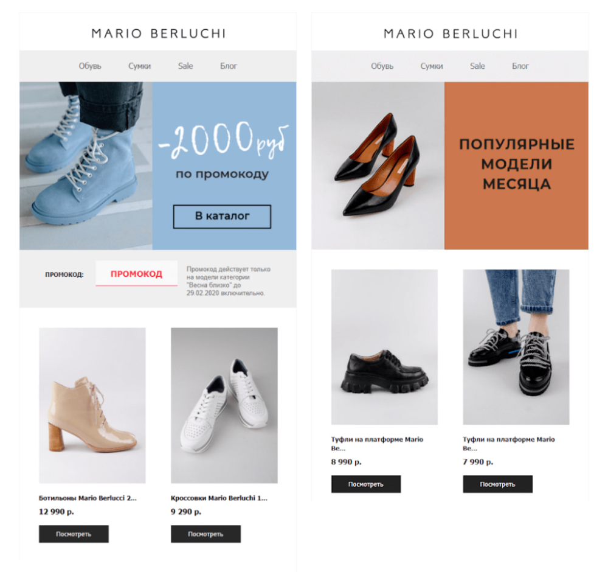Click Посмотреть under white Кроссовки

click(x=206, y=534)
